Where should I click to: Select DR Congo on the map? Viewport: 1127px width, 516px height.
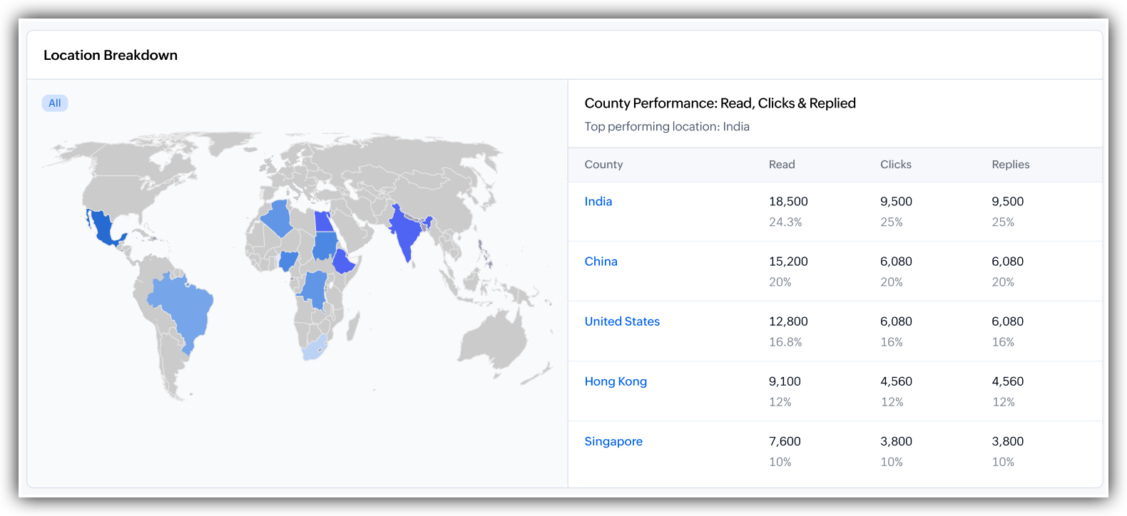pyautogui.click(x=313, y=289)
